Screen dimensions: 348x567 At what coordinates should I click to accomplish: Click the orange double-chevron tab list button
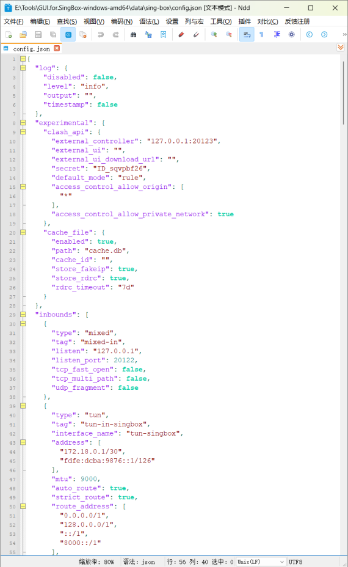click(341, 48)
